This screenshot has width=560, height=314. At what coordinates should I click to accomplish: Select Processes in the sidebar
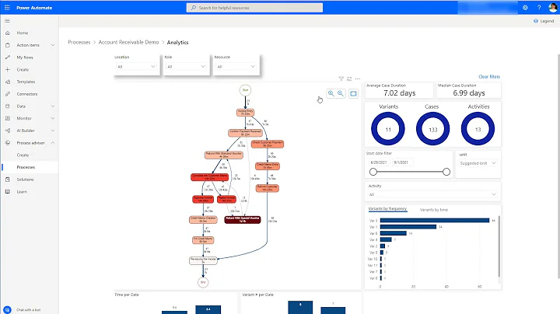26,167
